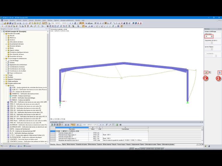The image size is (222, 166).
Task: Toggle GRILLE in the status bar
Action: 137,149
